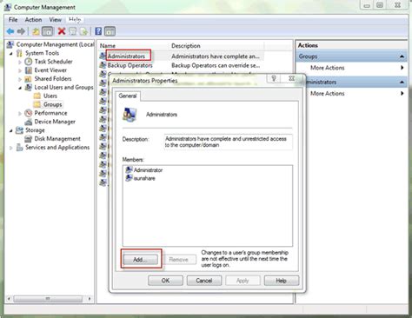This screenshot has height=318, width=412.
Task: Click the red X Delete toolbar icon
Action: pos(62,31)
